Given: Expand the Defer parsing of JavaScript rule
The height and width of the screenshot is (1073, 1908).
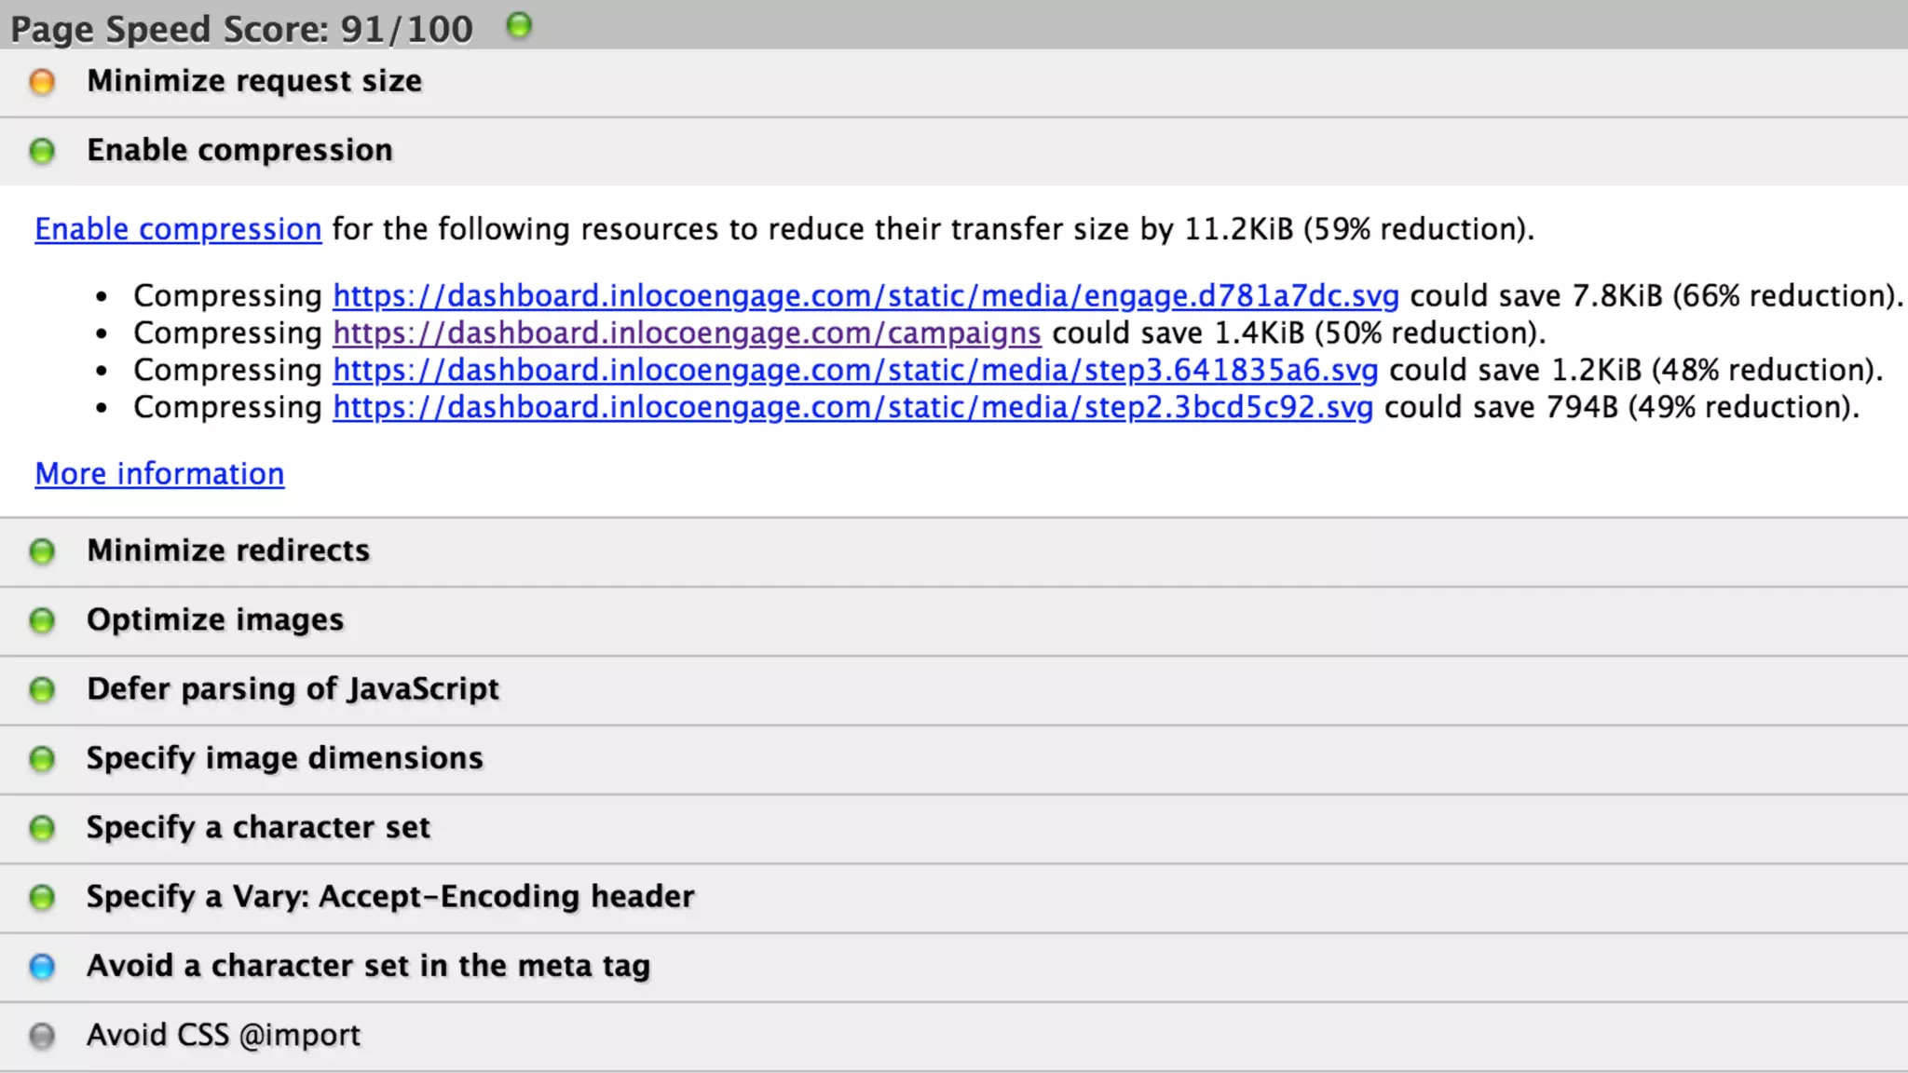Looking at the screenshot, I should [x=293, y=689].
